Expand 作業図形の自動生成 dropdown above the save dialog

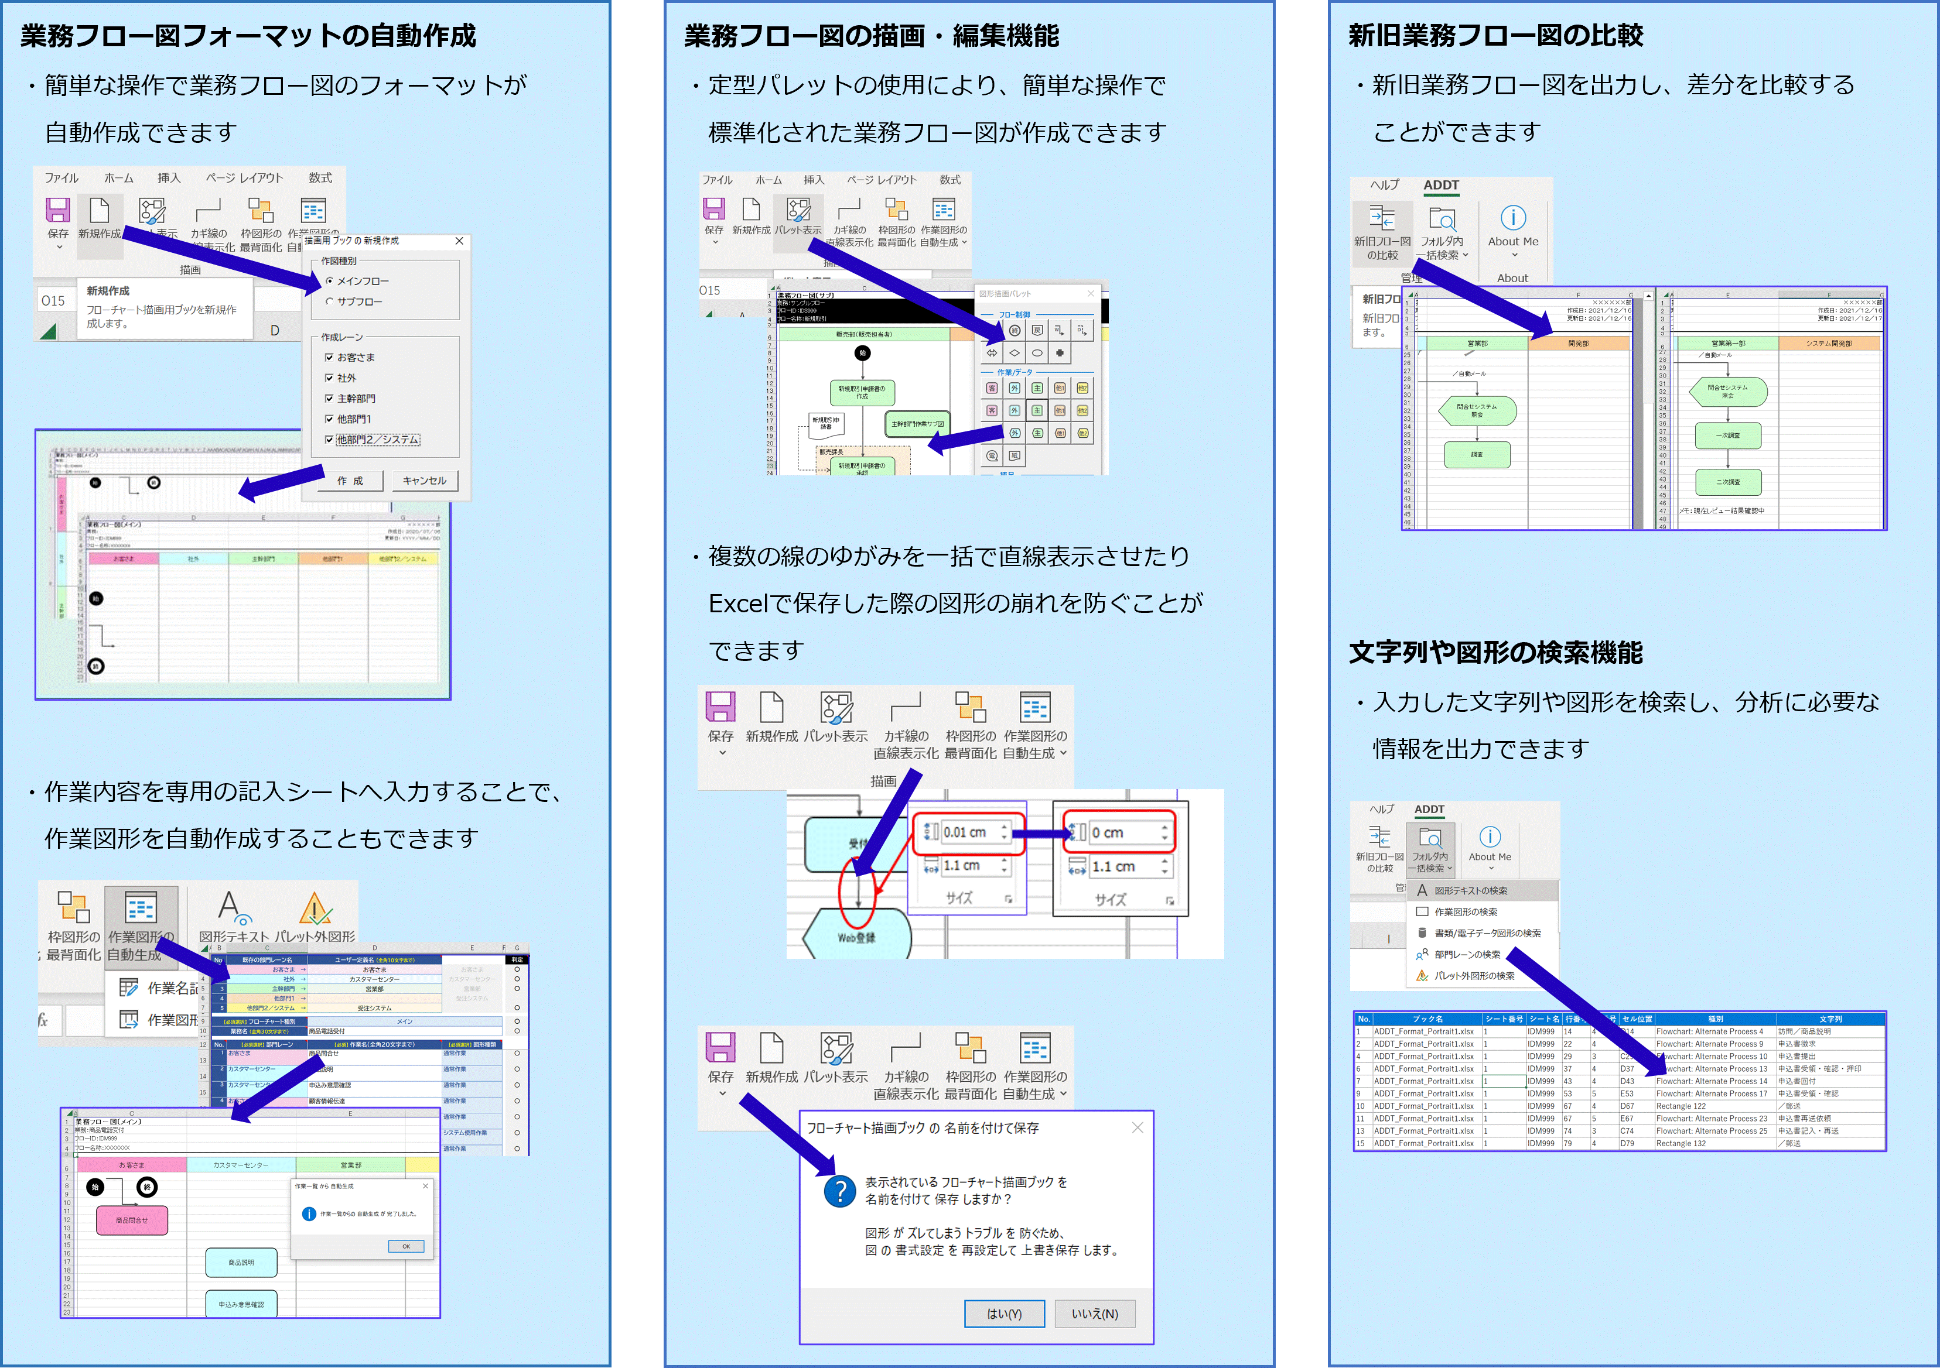1064,1093
